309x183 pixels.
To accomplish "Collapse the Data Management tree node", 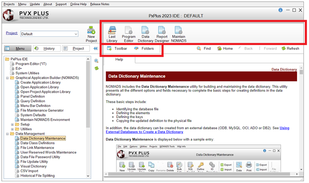I will pos(7,134).
